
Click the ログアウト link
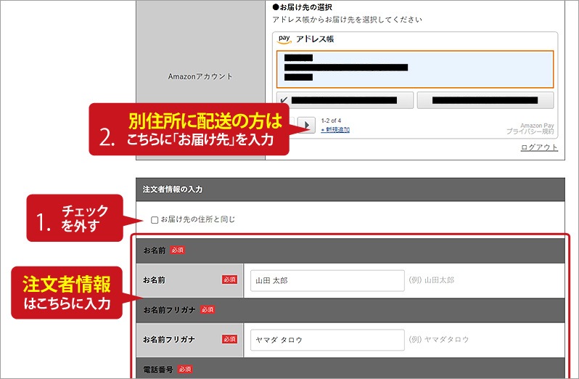click(539, 147)
